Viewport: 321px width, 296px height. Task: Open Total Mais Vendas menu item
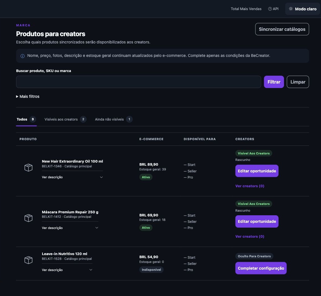[246, 9]
